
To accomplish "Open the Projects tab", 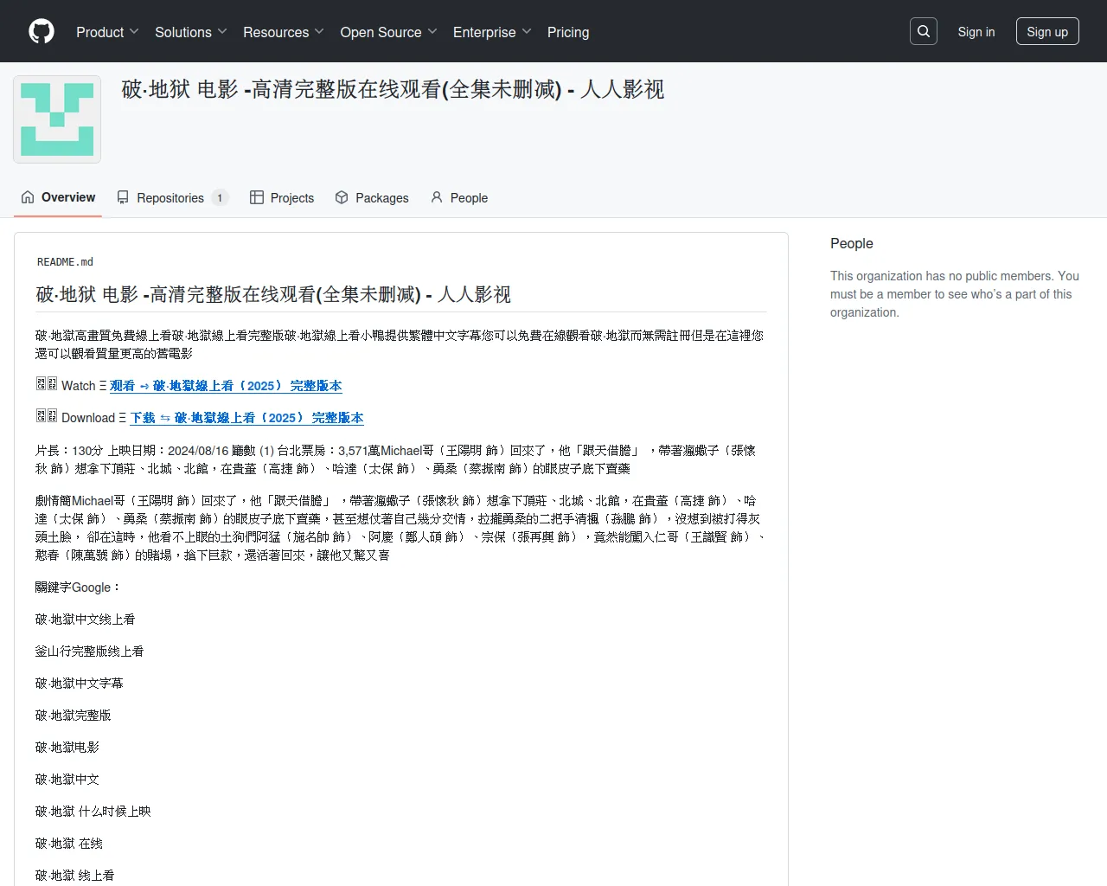I will pyautogui.click(x=291, y=198).
